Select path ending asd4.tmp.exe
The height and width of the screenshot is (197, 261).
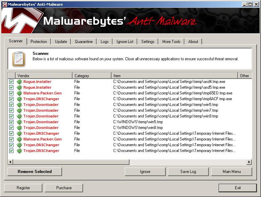pyautogui.click(x=169, y=82)
